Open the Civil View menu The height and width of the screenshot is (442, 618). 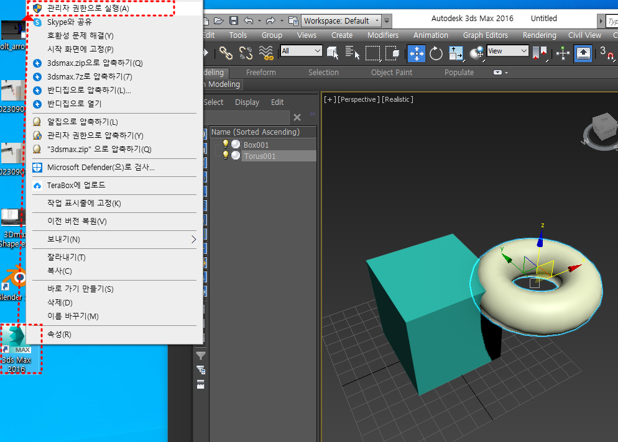(584, 35)
